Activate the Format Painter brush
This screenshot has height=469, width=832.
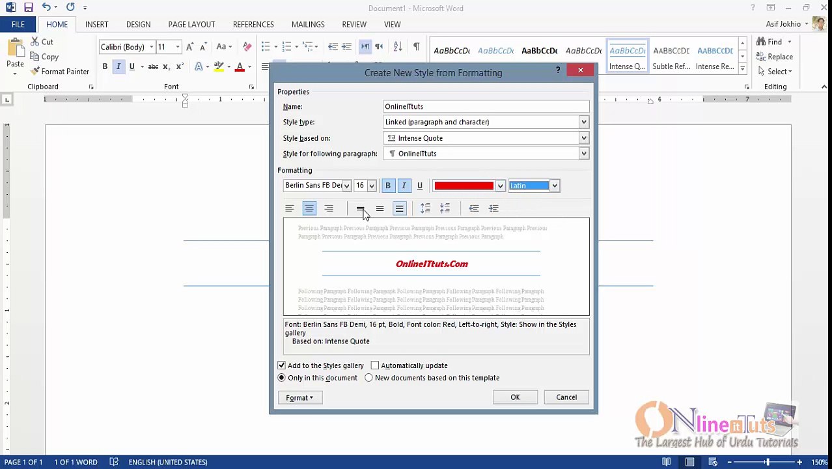pyautogui.click(x=35, y=72)
